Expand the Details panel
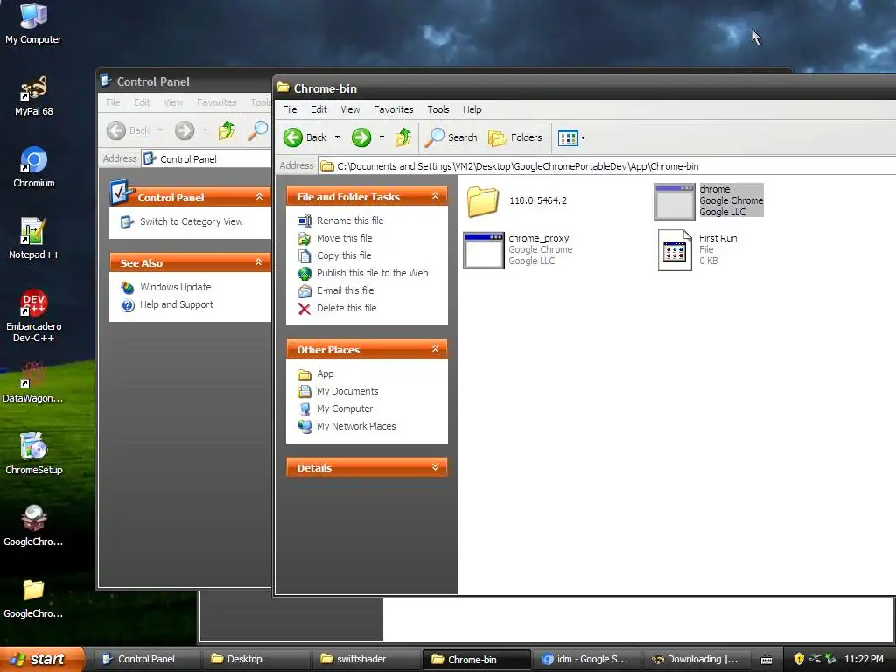The image size is (896, 672). 436,467
